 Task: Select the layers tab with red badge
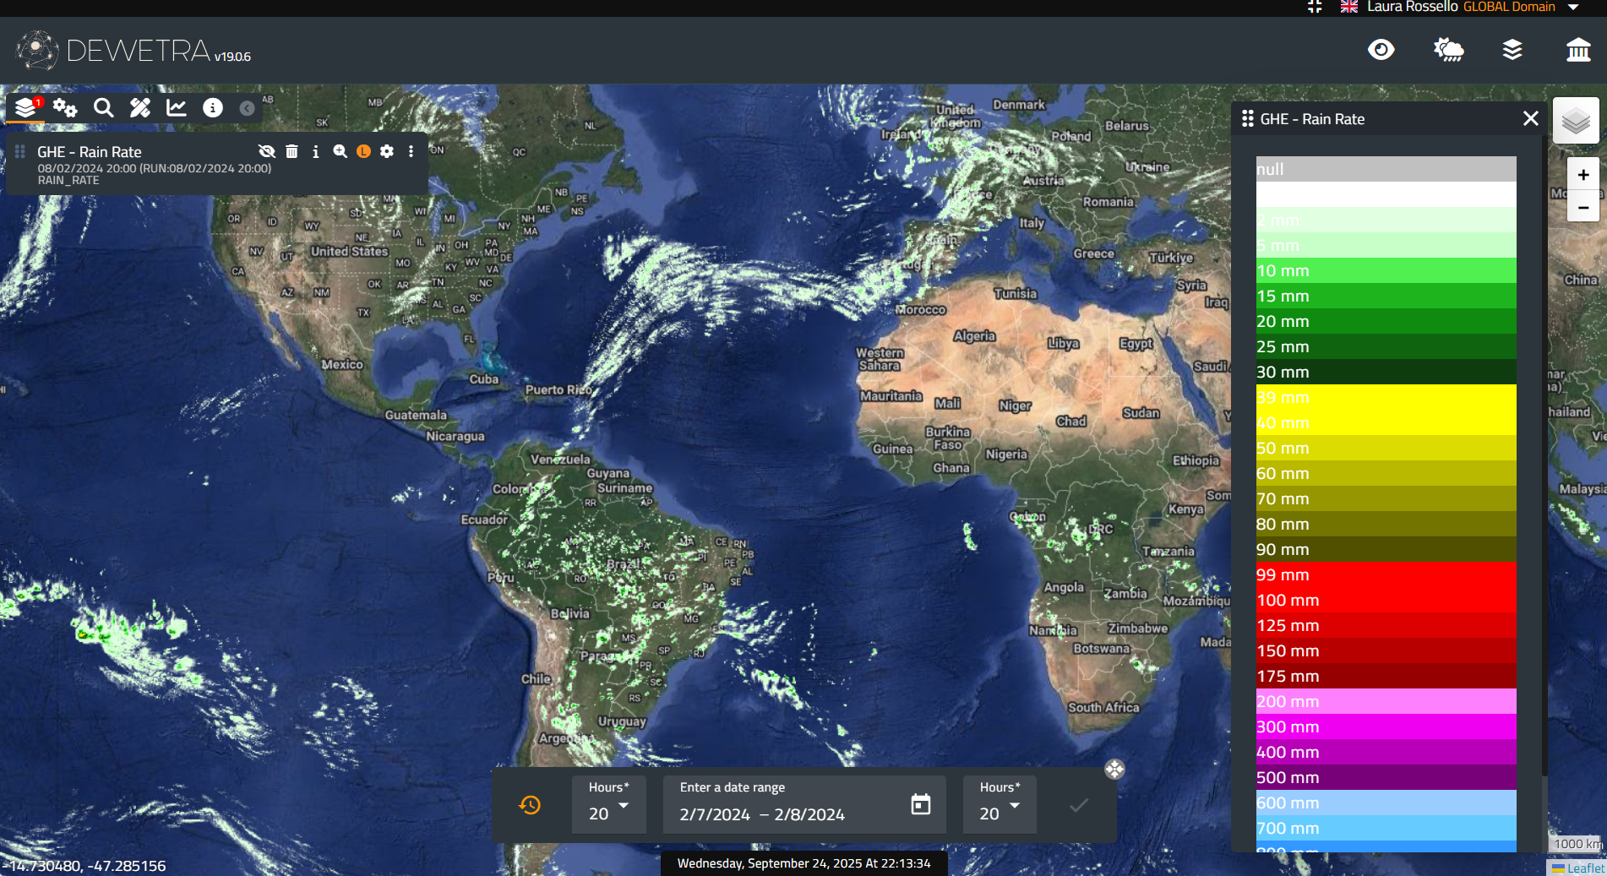tap(27, 108)
